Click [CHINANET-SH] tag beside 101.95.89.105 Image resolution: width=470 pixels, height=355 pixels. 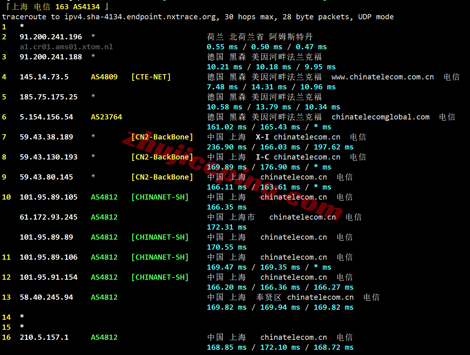click(x=160, y=197)
